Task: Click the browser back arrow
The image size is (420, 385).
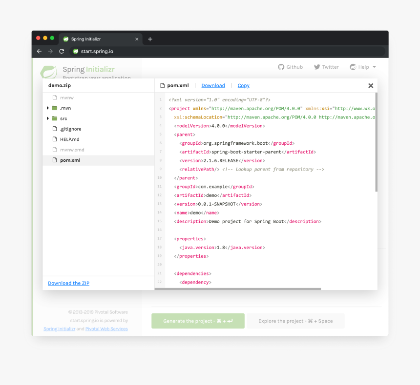Action: coord(40,51)
